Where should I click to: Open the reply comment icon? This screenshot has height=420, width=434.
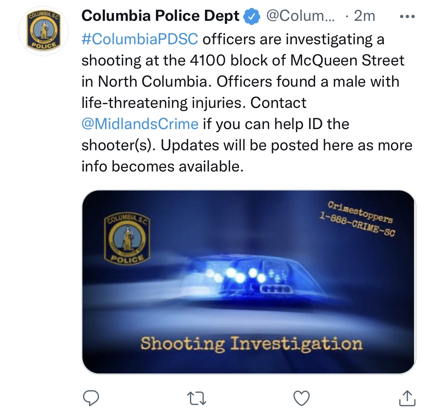pyautogui.click(x=91, y=398)
